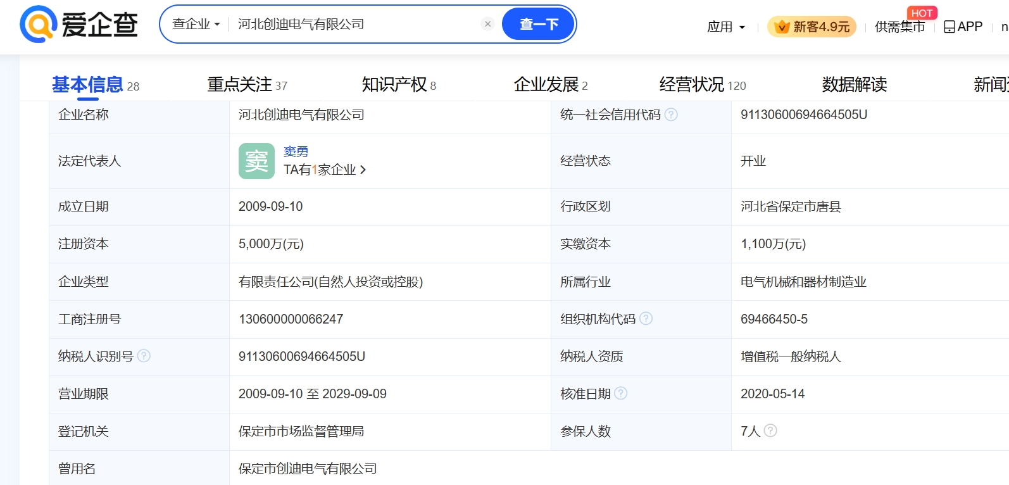Viewport: 1009px width, 485px height.
Task: Expand TA有1家企业 link
Action: 325,170
